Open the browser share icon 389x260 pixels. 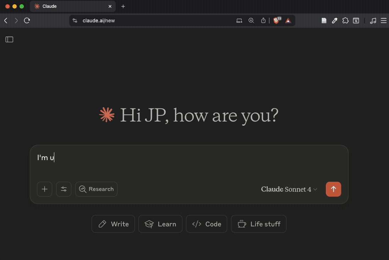click(x=263, y=21)
